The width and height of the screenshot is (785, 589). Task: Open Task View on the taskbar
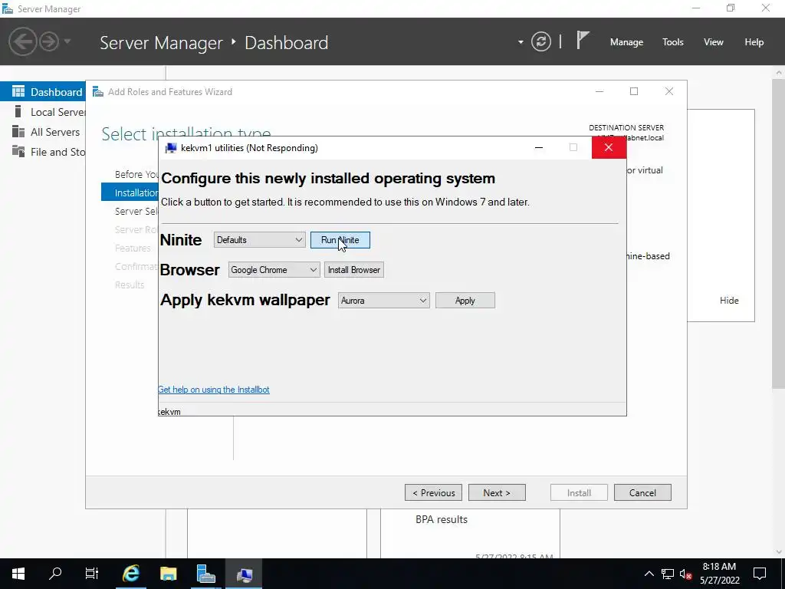pyautogui.click(x=92, y=574)
